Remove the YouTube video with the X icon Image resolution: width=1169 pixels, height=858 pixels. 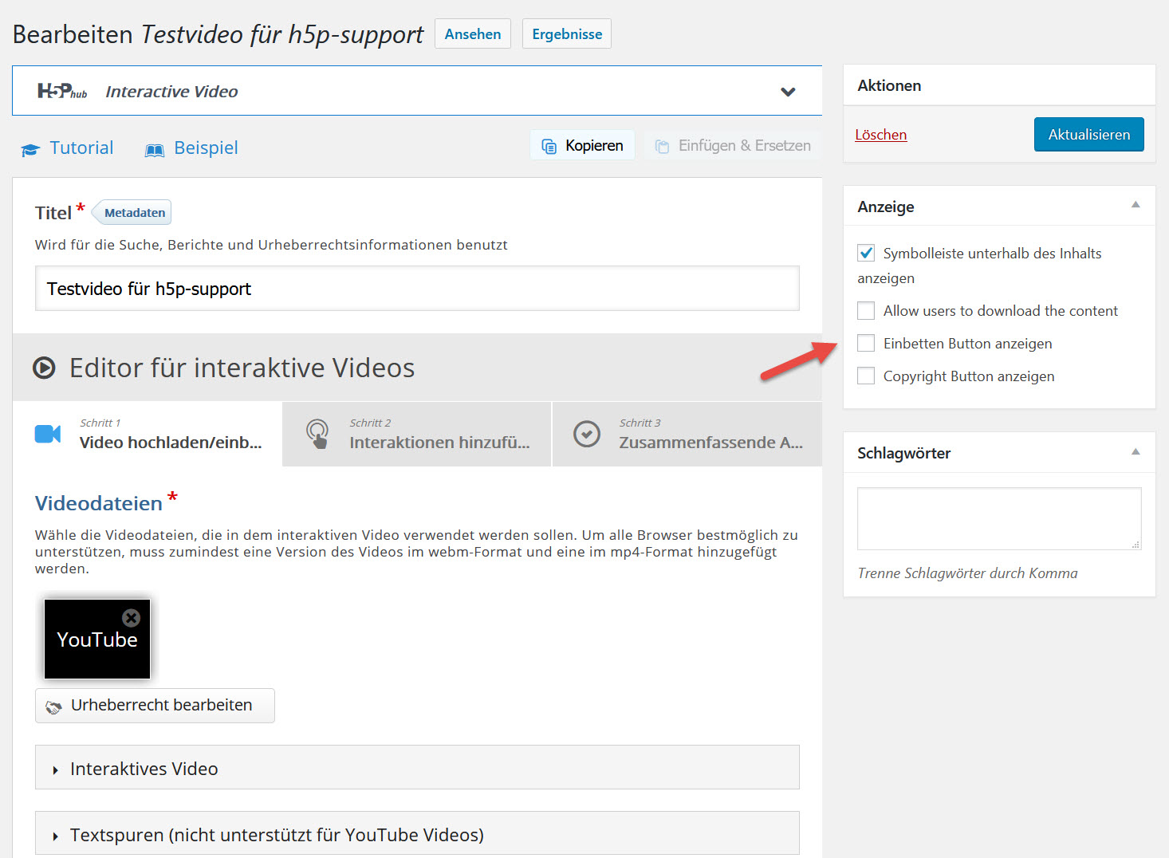click(x=132, y=618)
